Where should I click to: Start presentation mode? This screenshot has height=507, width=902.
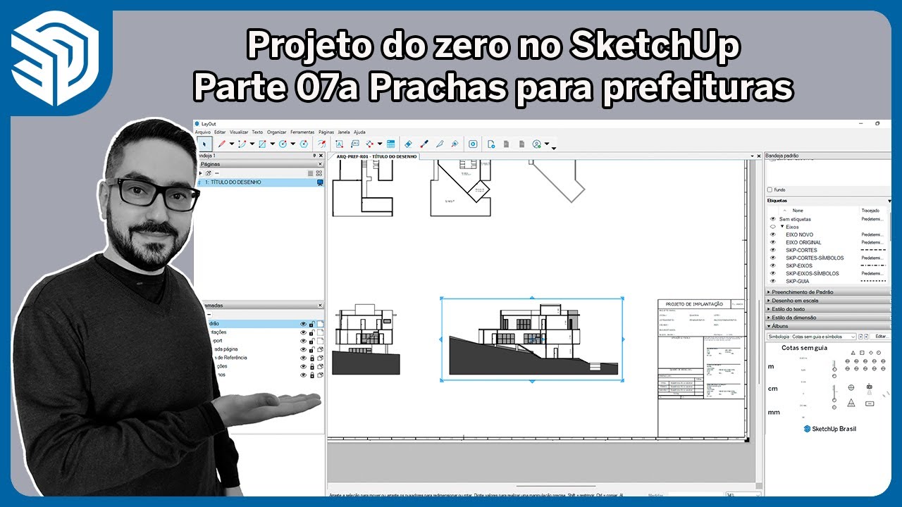(473, 144)
